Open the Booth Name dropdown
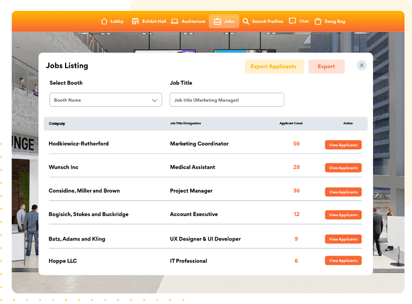 (106, 100)
